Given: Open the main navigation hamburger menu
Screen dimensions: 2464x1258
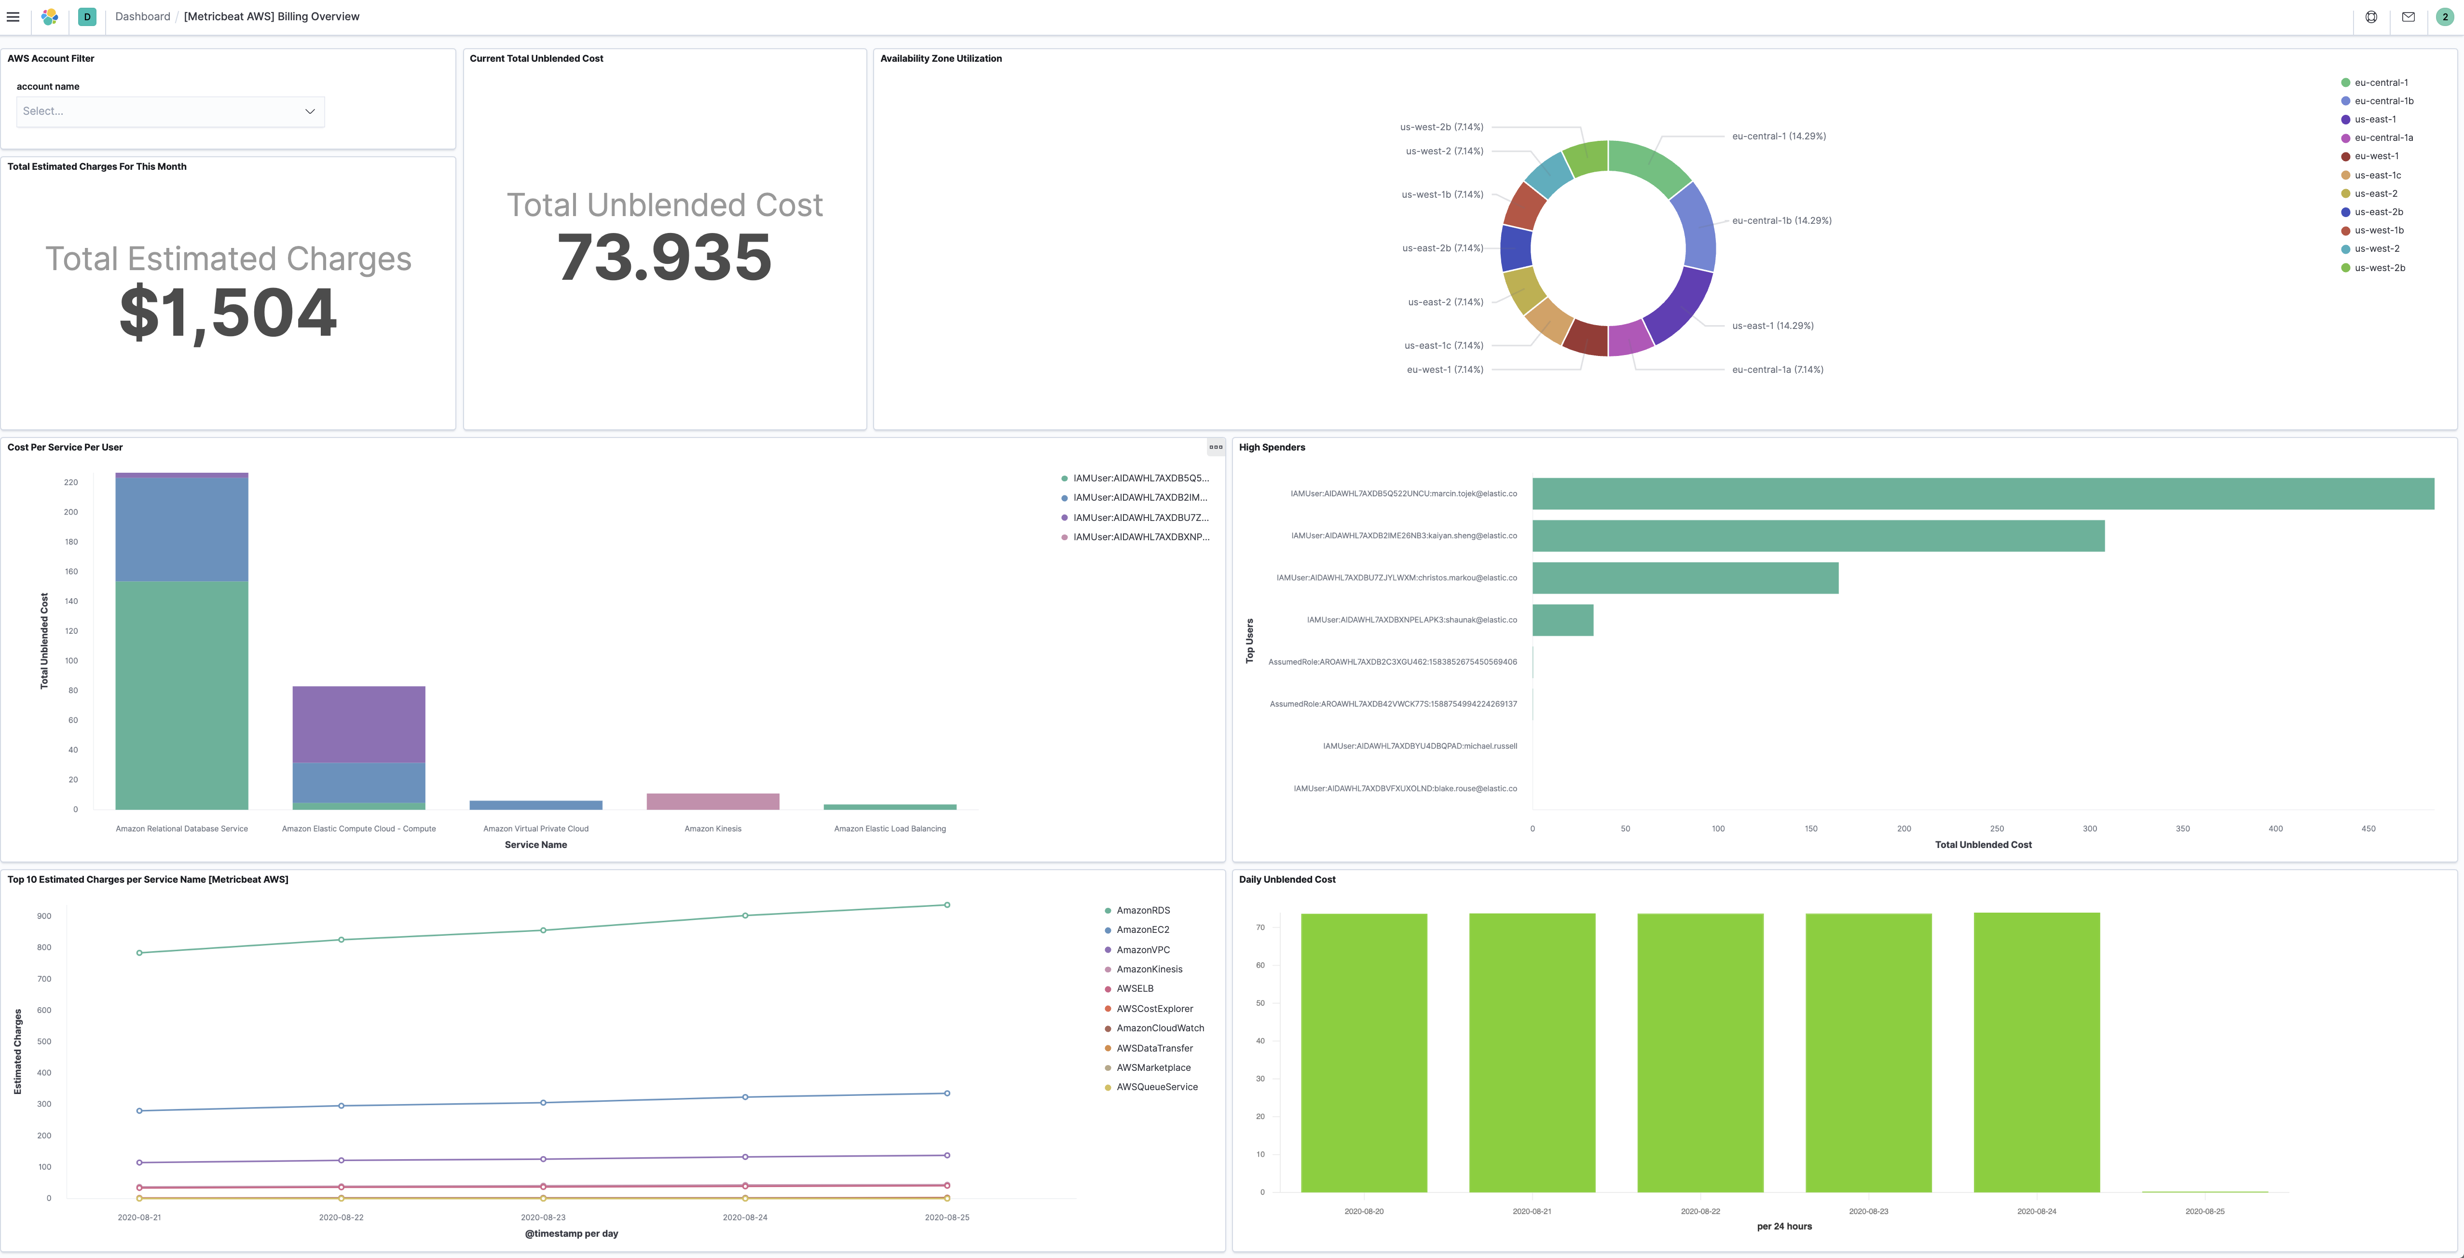Looking at the screenshot, I should (14, 16).
